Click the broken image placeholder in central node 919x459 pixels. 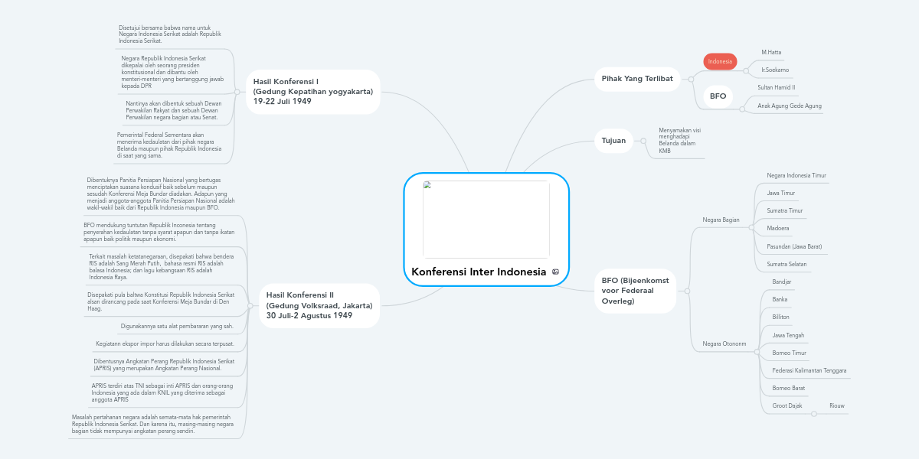(486, 220)
